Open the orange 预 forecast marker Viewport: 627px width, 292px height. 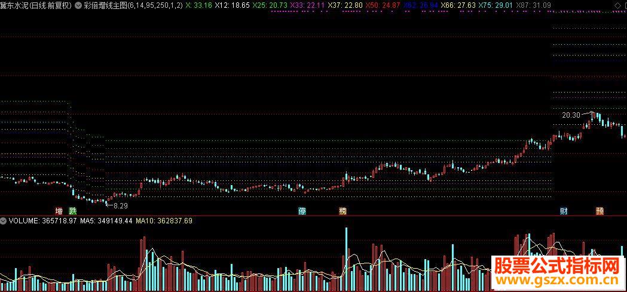[600, 211]
